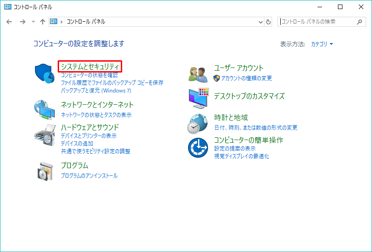This screenshot has width=372, height=252.
Task: Click the Control Panel icon in address bar
Action: [x=54, y=22]
